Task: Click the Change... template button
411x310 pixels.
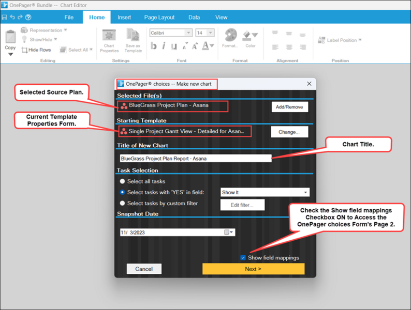Action: pos(289,132)
